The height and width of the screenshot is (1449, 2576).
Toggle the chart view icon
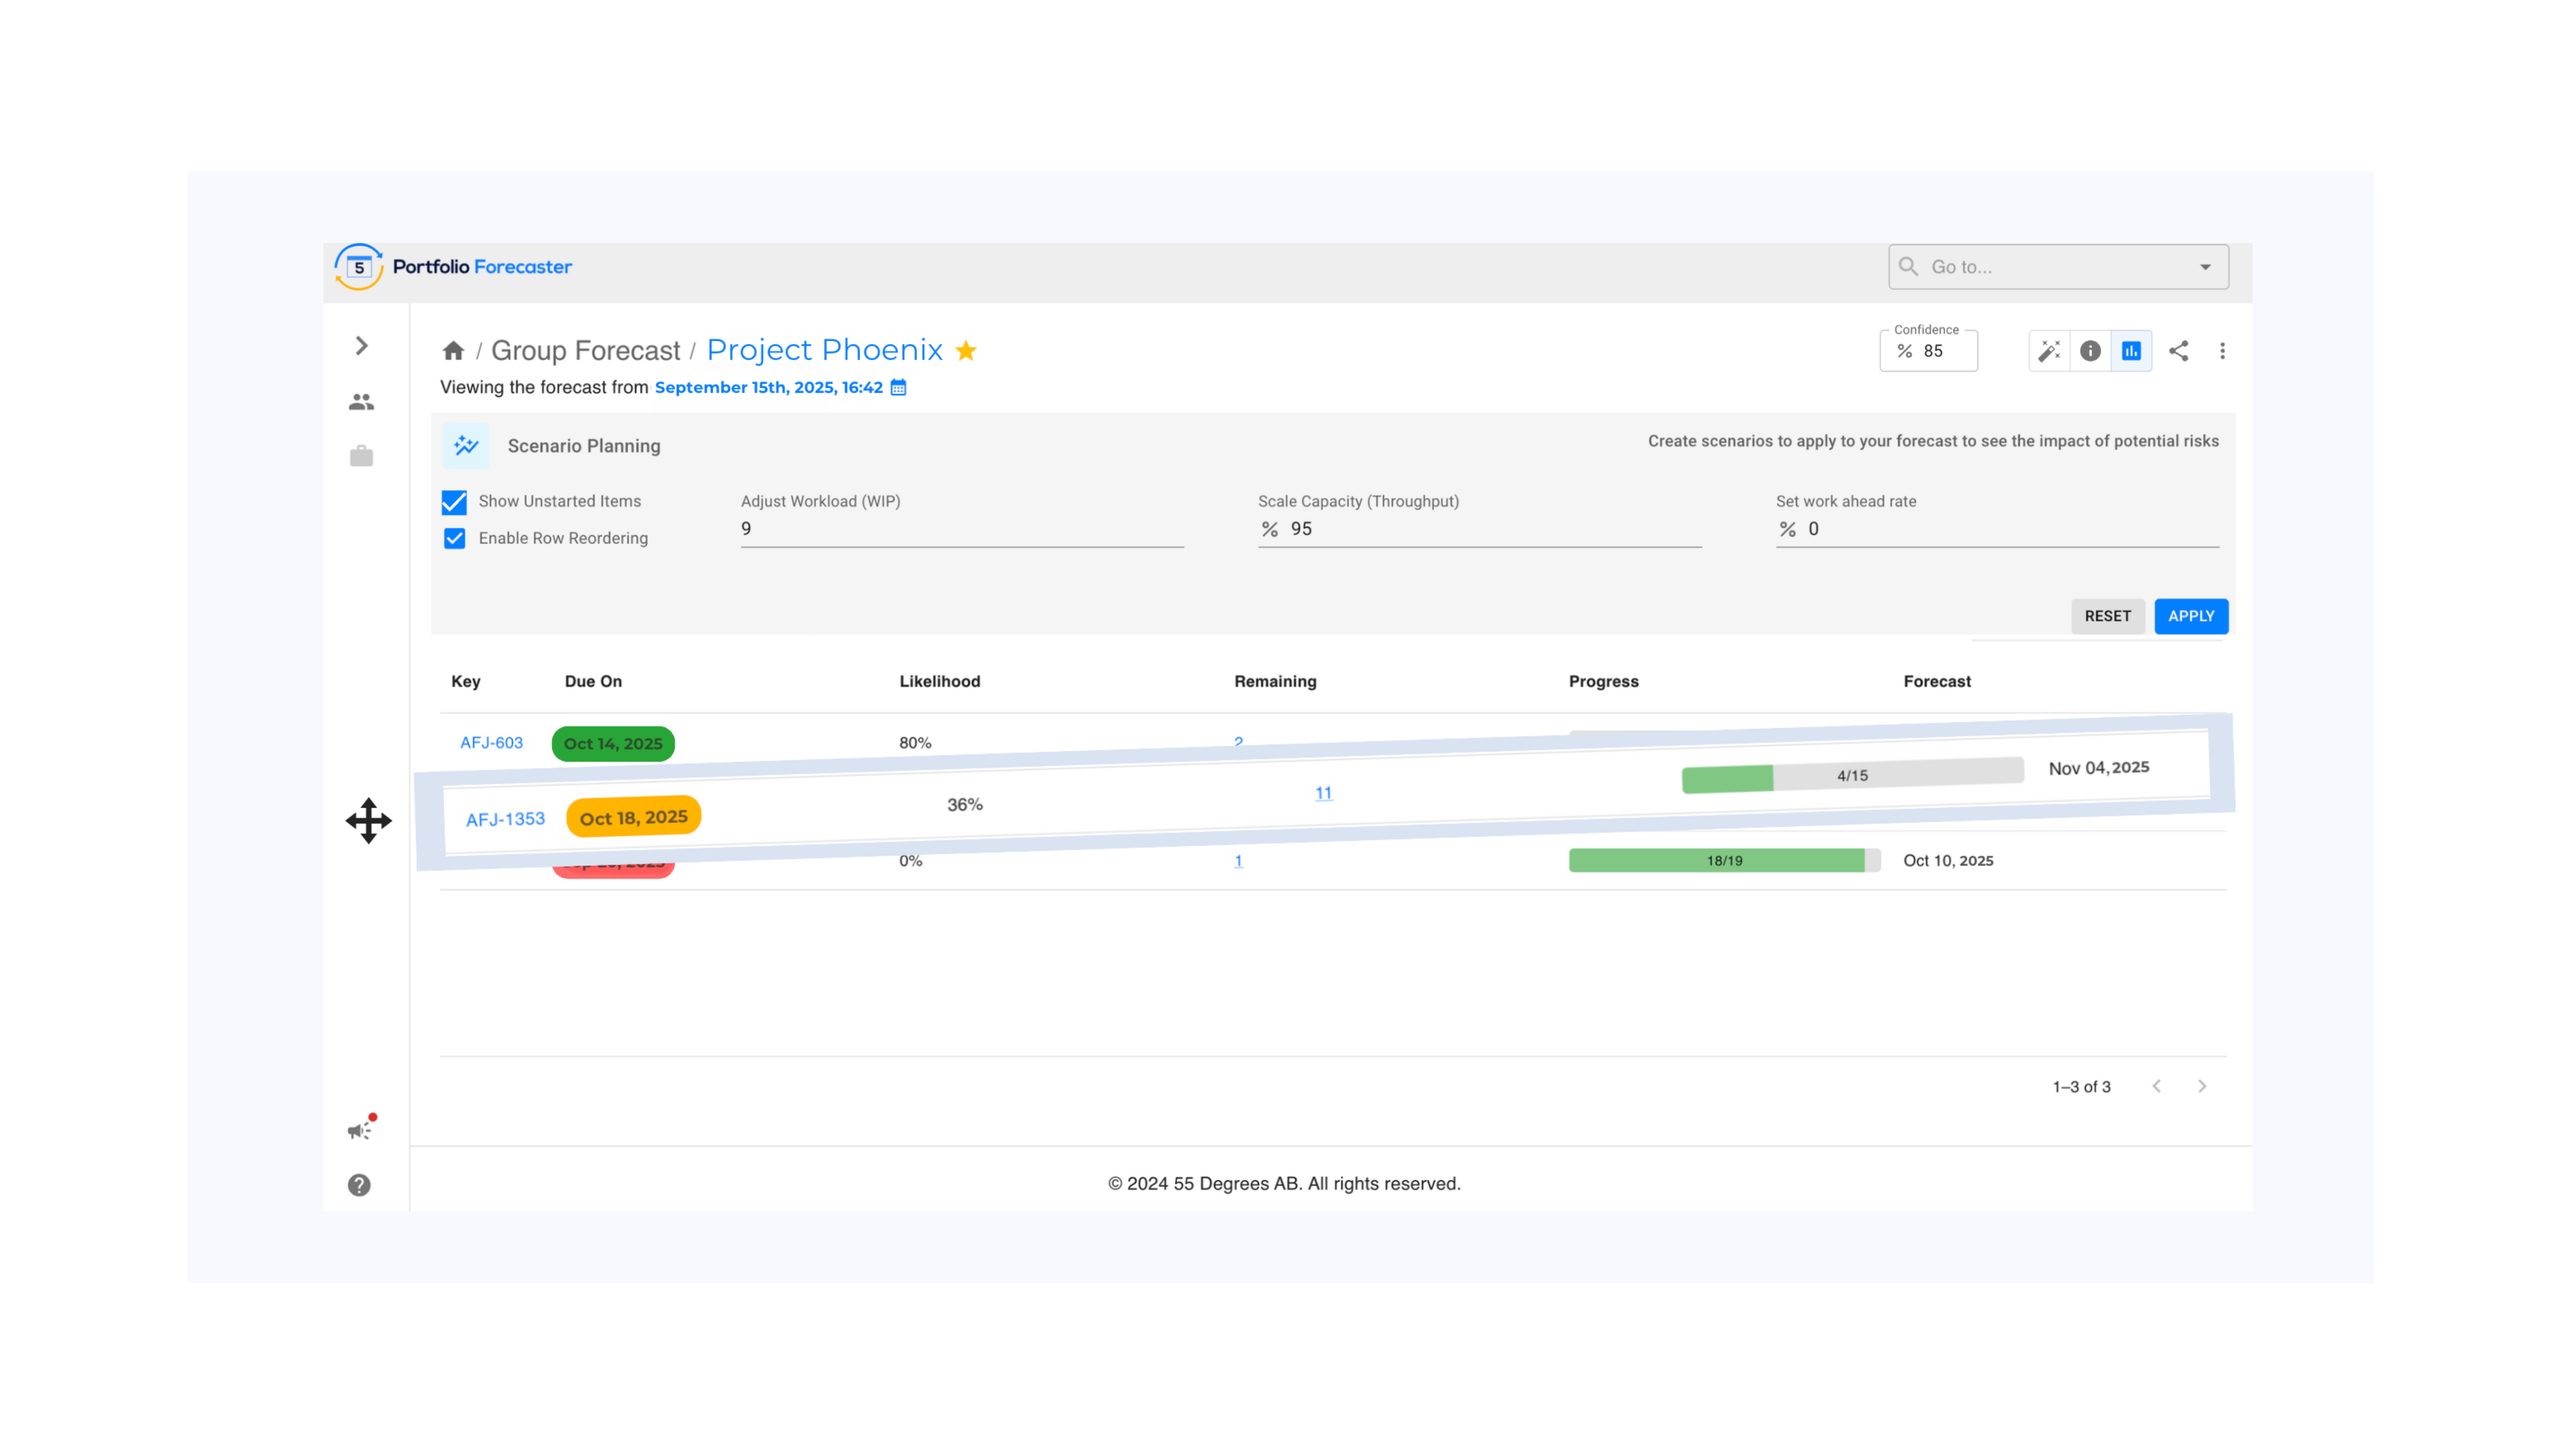click(2131, 351)
